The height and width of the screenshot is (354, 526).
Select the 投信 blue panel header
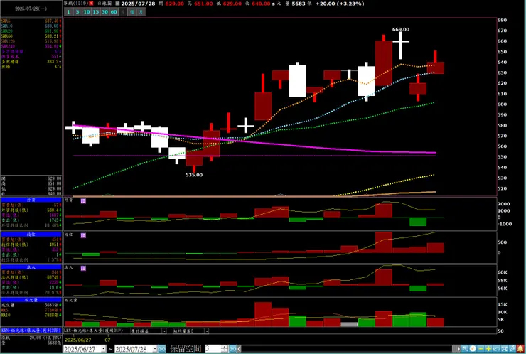point(31,234)
